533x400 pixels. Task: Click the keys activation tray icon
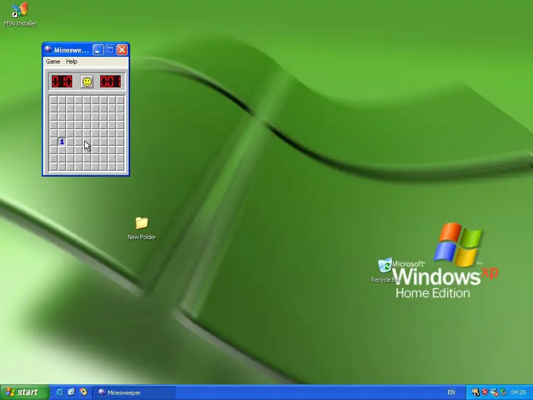pyautogui.click(x=475, y=393)
